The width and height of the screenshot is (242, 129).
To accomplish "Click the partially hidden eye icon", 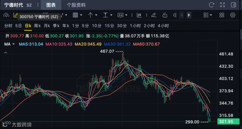I will (x=175, y=15).
